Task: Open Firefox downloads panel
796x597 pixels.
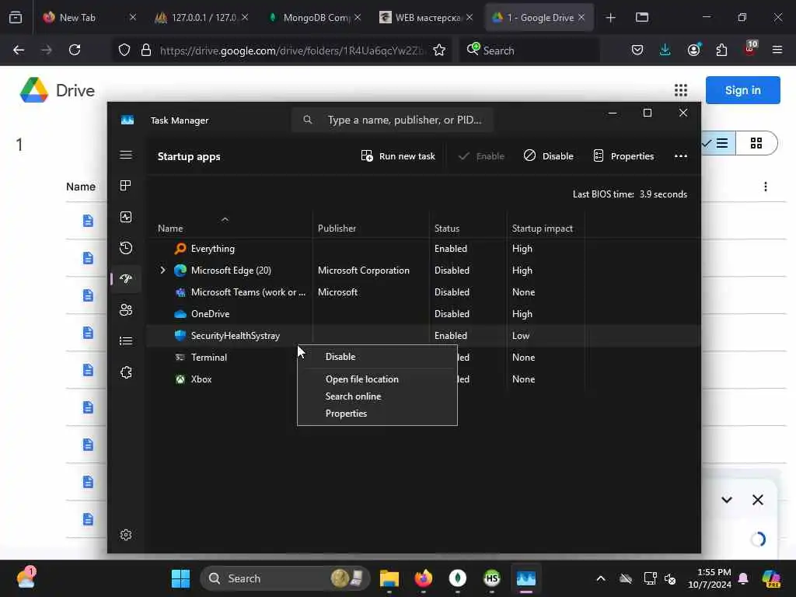Action: [665, 51]
